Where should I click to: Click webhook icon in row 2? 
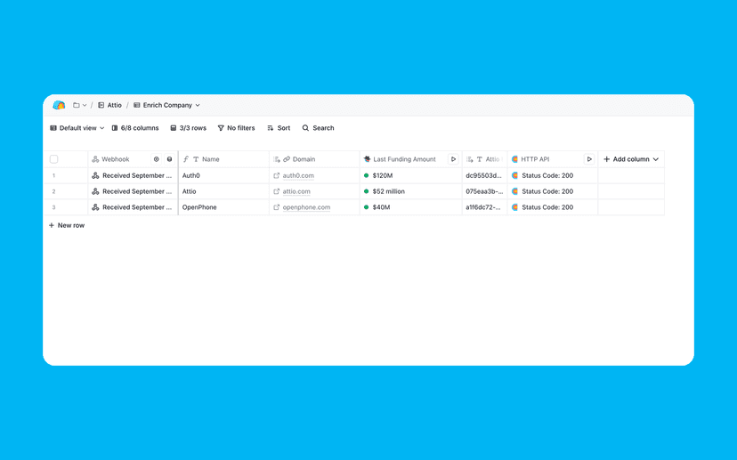coord(95,191)
